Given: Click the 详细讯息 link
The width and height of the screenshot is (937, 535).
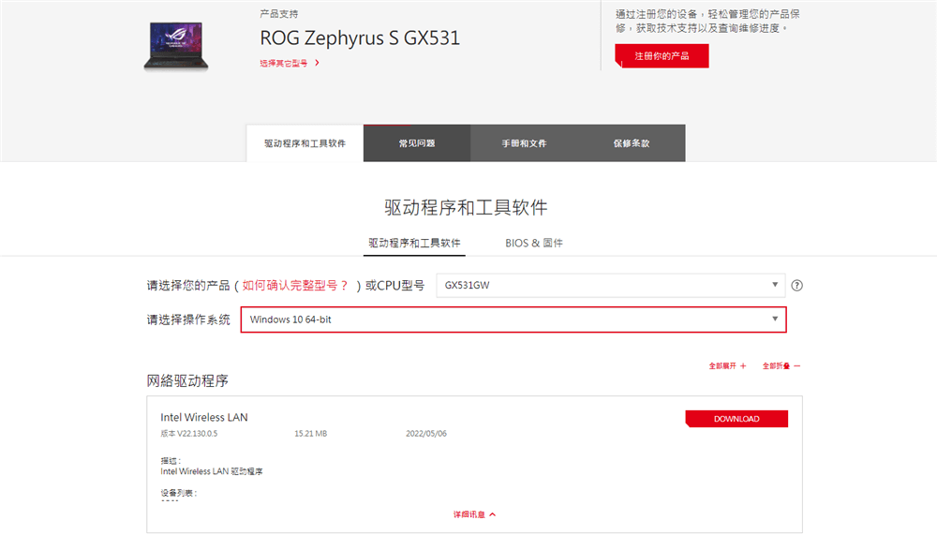Looking at the screenshot, I should [469, 514].
